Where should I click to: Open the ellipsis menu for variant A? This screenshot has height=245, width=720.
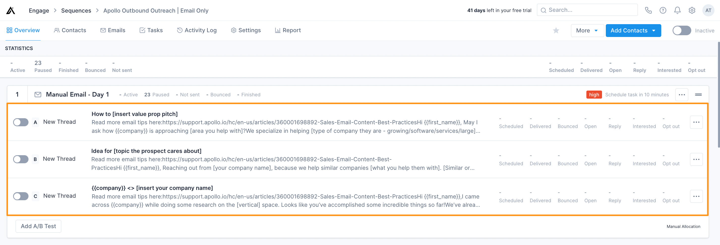(x=696, y=122)
